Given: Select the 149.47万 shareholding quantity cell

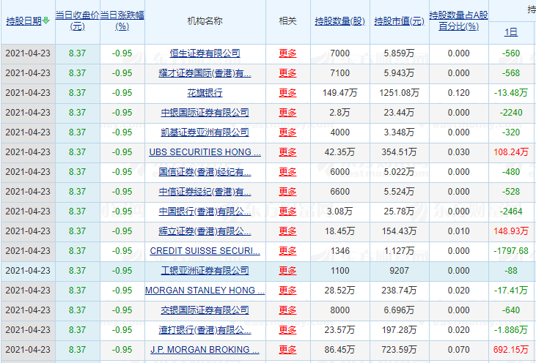Looking at the screenshot, I should 339,93.
